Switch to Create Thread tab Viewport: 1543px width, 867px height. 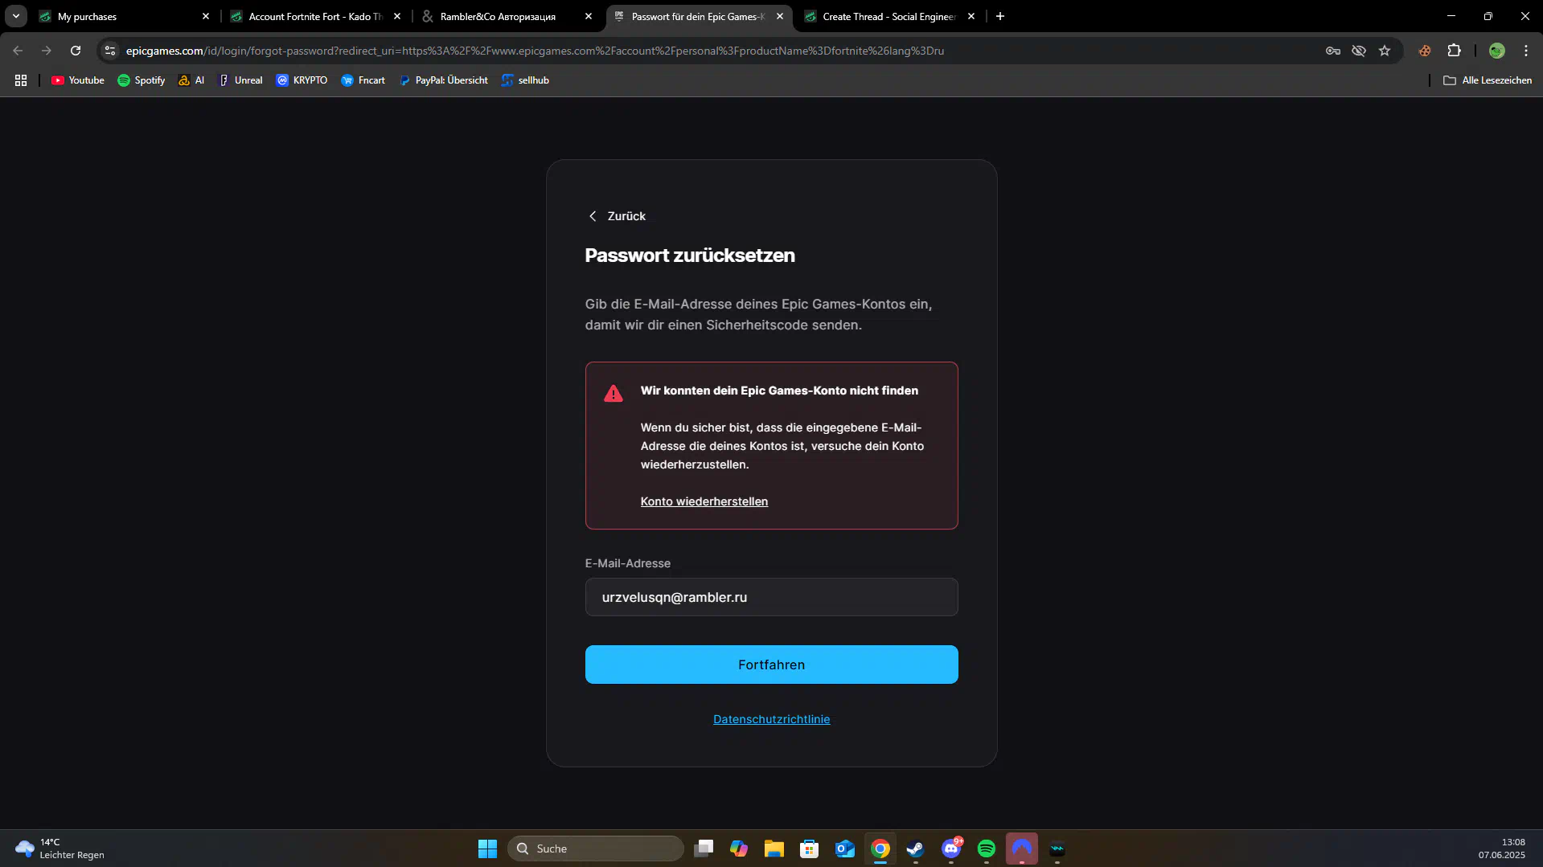[x=889, y=16]
